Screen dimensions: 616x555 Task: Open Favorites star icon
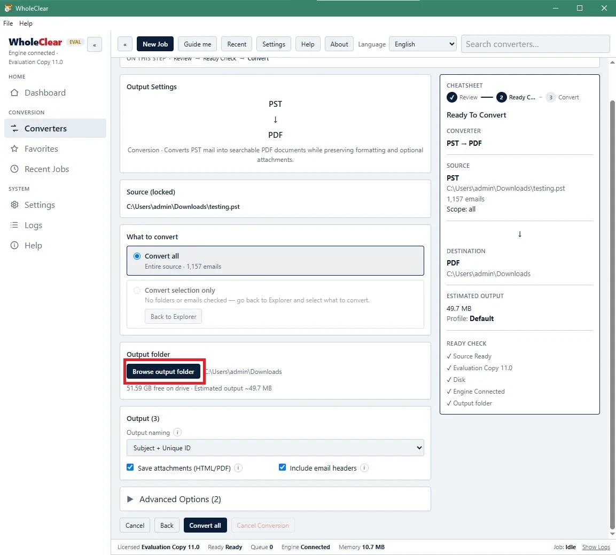coord(14,149)
